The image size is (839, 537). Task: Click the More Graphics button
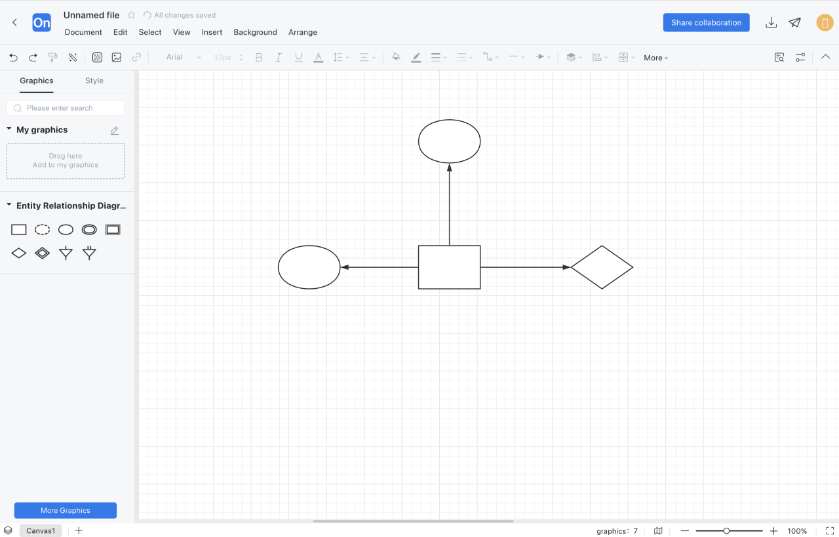[66, 510]
